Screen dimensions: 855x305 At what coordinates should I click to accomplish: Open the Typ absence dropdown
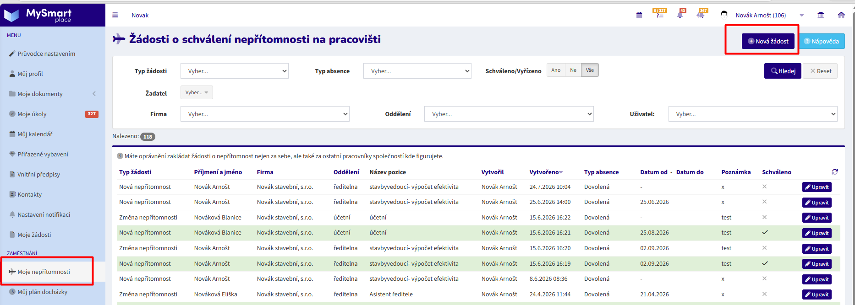[417, 71]
